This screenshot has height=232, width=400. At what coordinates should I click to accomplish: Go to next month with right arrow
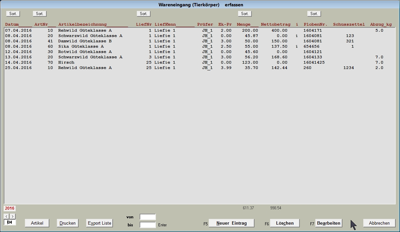tap(12, 216)
